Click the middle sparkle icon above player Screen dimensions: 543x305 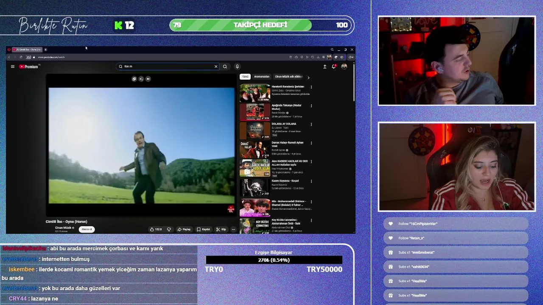coord(141,79)
